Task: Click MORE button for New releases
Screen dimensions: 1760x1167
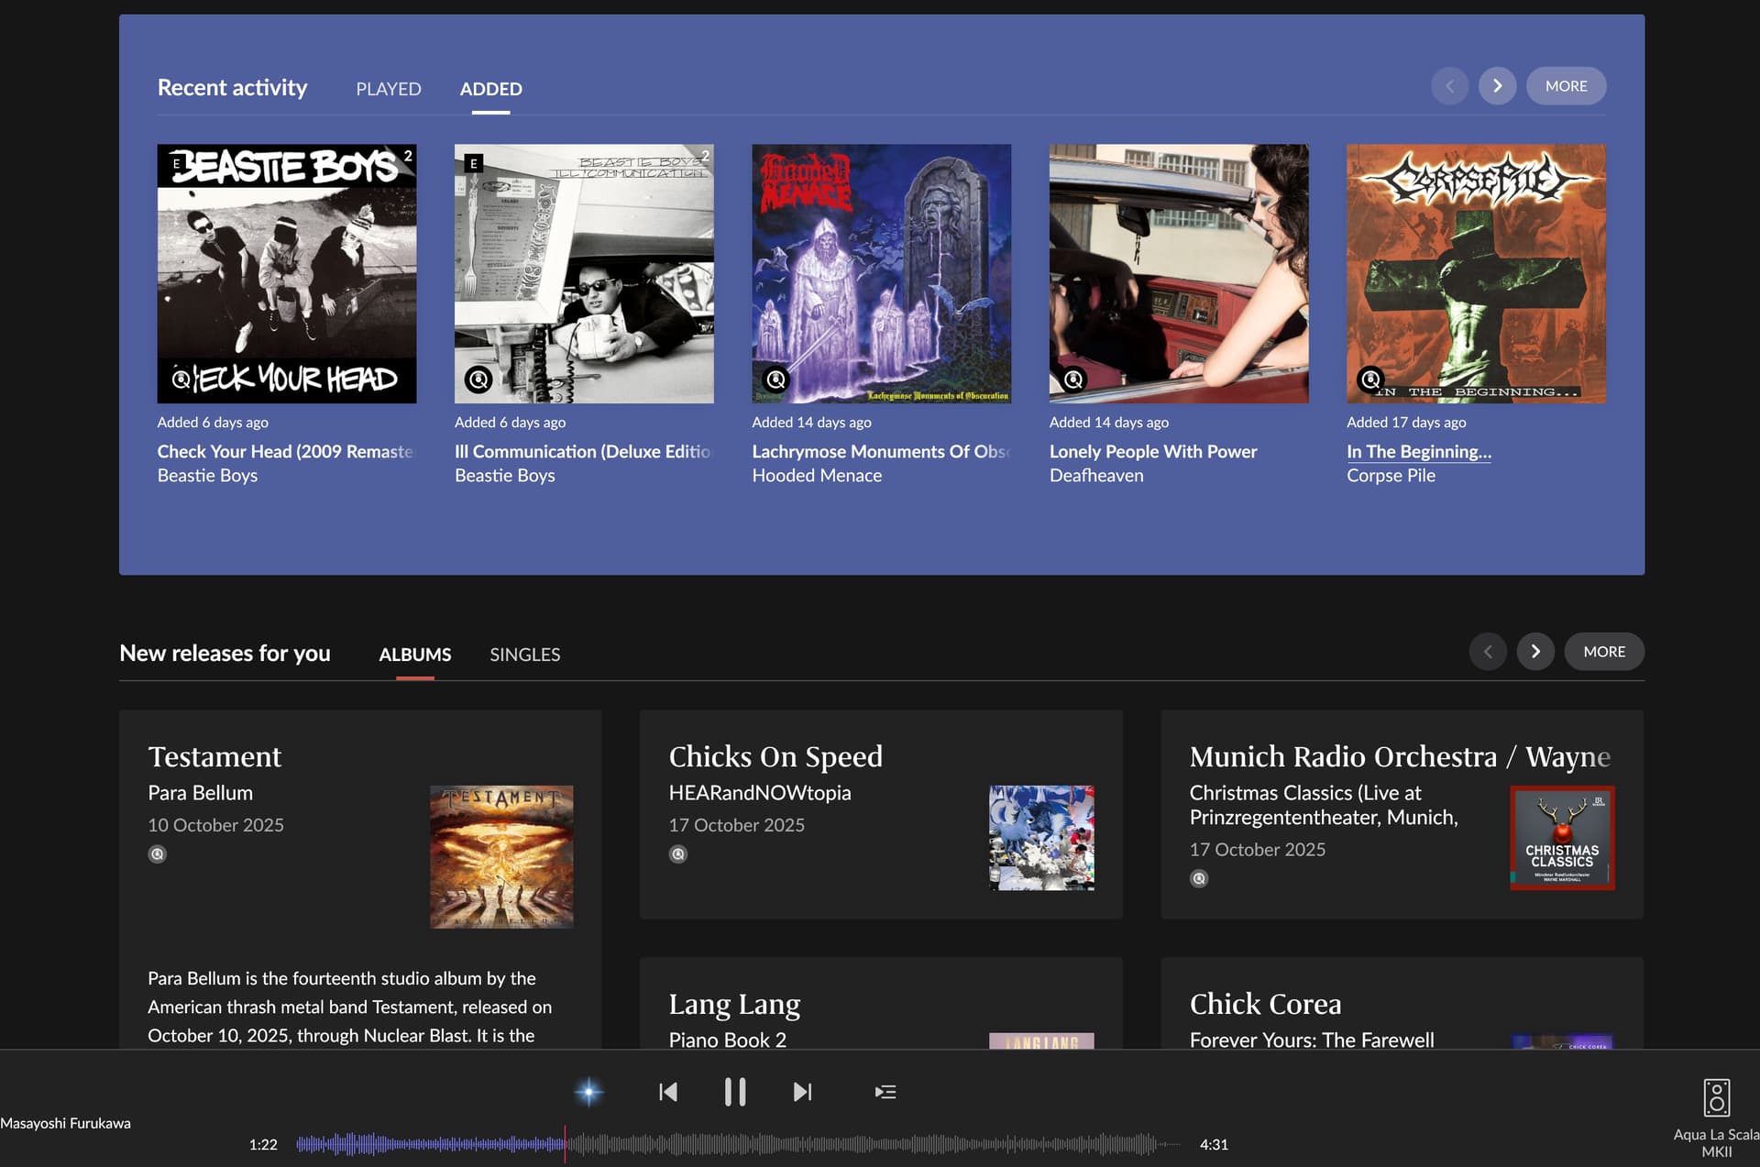Action: (x=1603, y=652)
